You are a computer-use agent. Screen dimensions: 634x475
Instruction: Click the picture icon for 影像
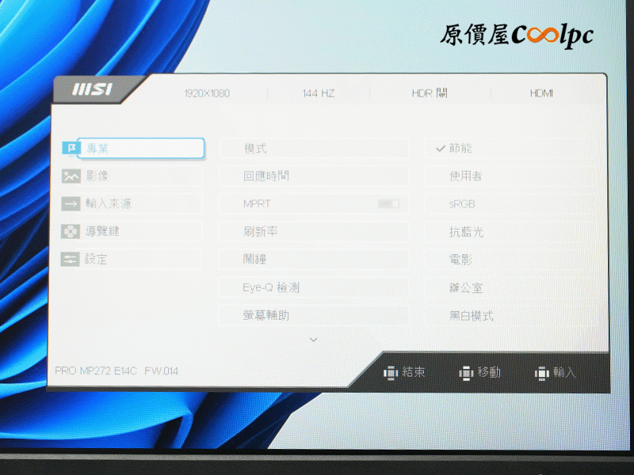pyautogui.click(x=71, y=176)
